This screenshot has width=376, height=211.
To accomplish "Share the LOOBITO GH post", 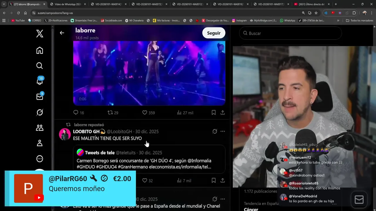I will tap(223, 181).
